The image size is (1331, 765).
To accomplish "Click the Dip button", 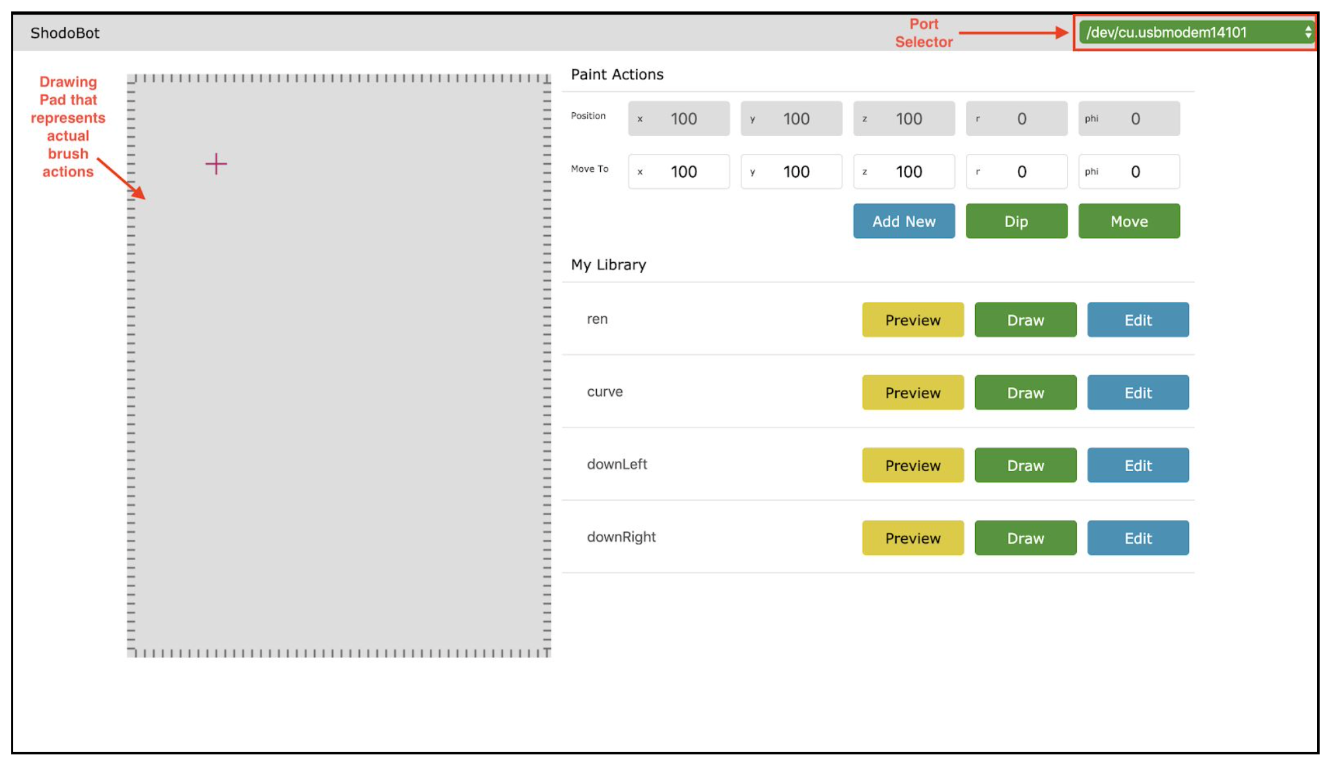I will [1016, 221].
